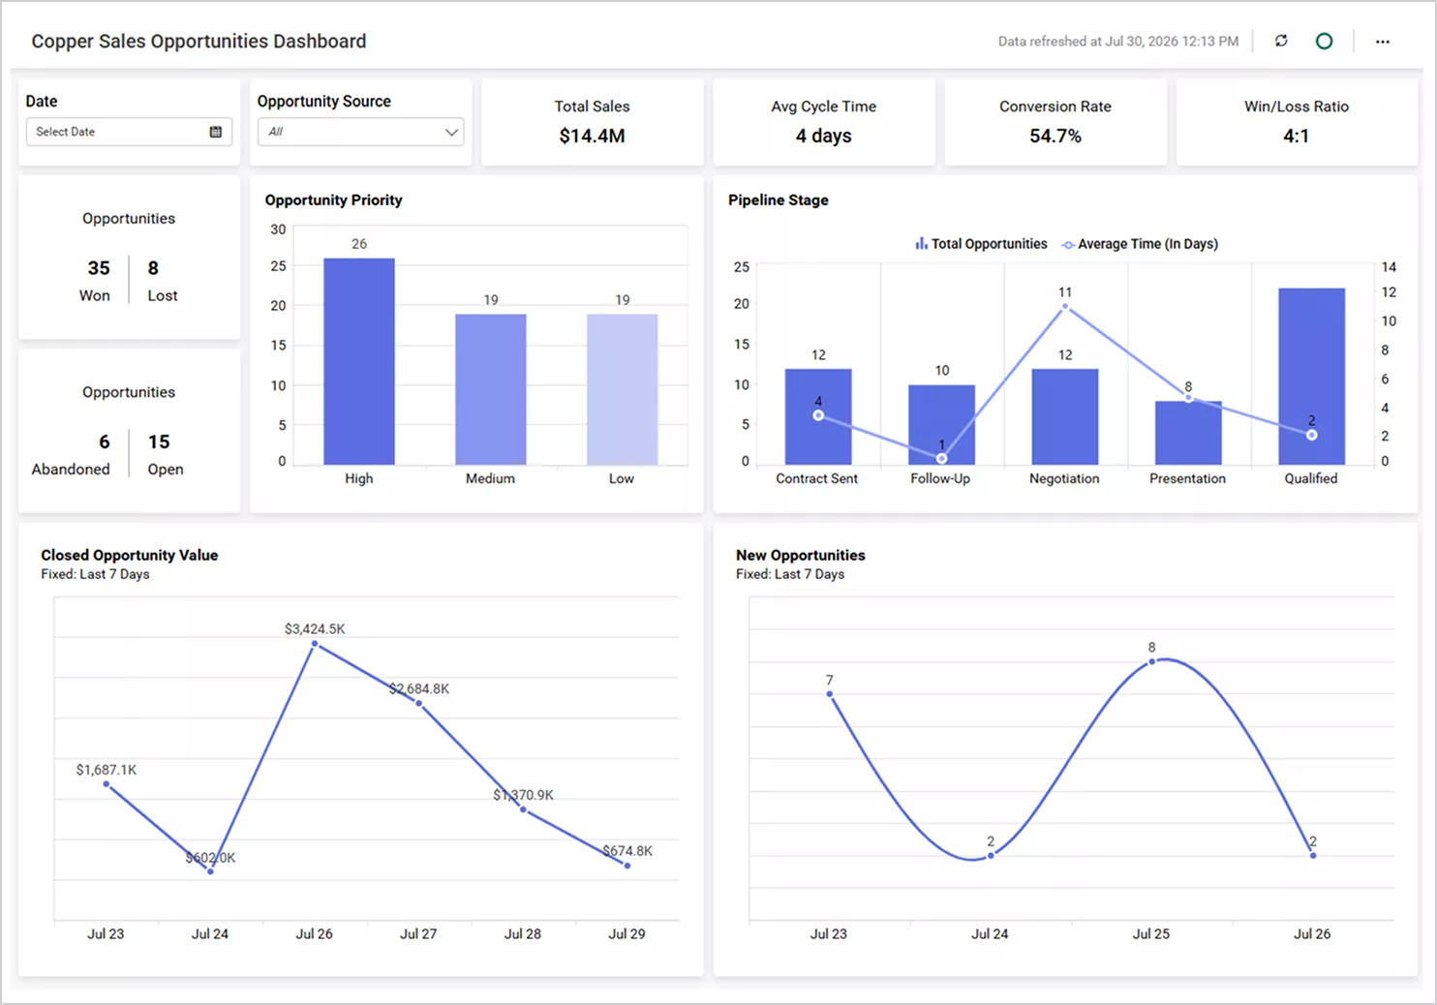Click the Total Sales $14.4M value
Image resolution: width=1437 pixels, height=1005 pixels.
coord(592,137)
